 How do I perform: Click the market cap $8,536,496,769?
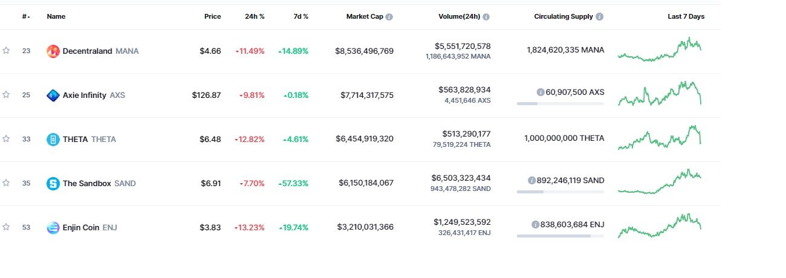click(x=365, y=51)
